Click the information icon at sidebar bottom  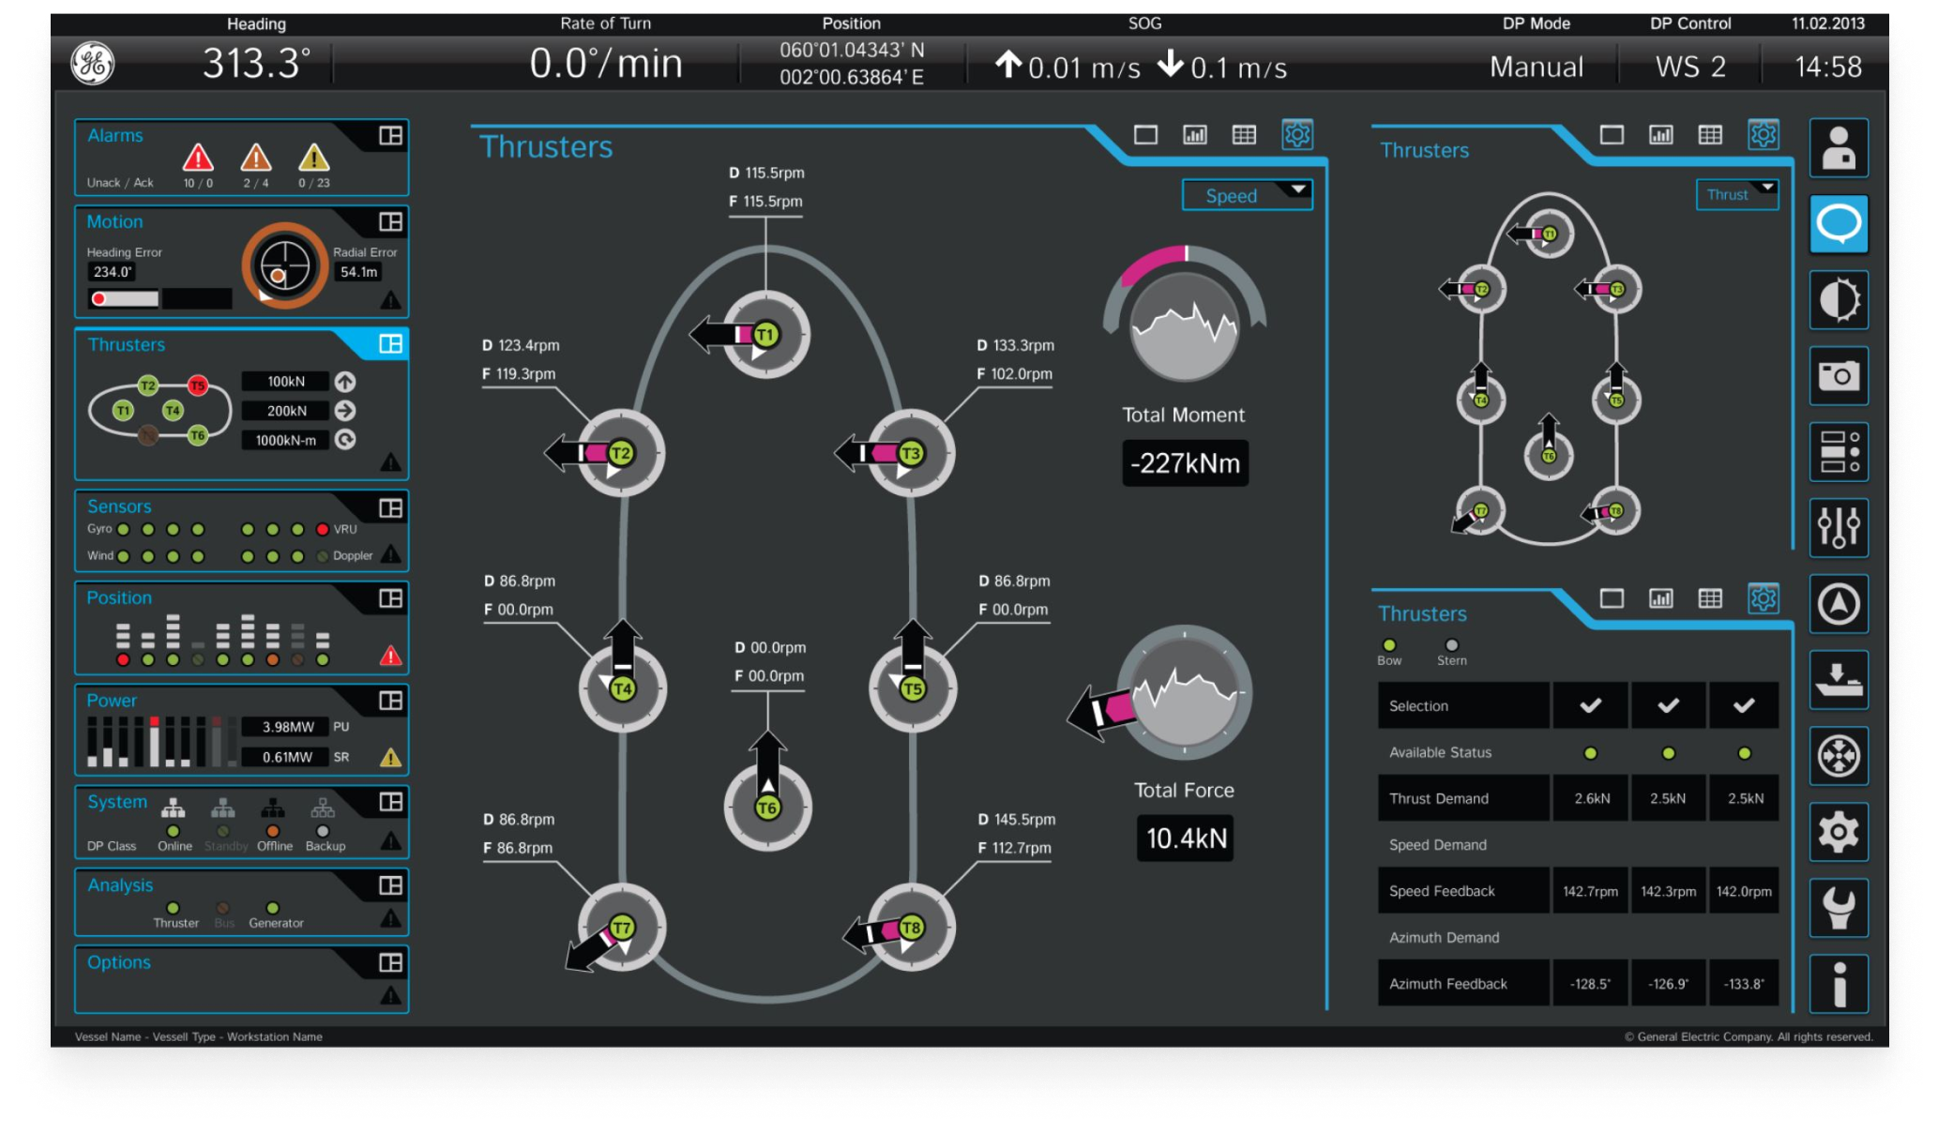point(1838,984)
